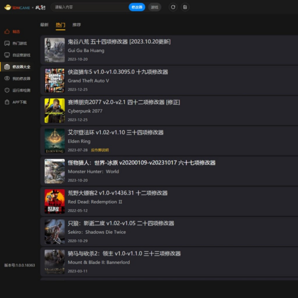Click the 运行库检测 shield icon
The image size is (298, 298).
(x=7, y=90)
